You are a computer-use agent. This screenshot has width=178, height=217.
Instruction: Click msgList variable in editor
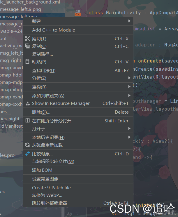pyautogui.click(x=145, y=29)
